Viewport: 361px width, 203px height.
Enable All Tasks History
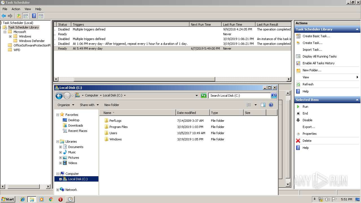tap(318, 63)
